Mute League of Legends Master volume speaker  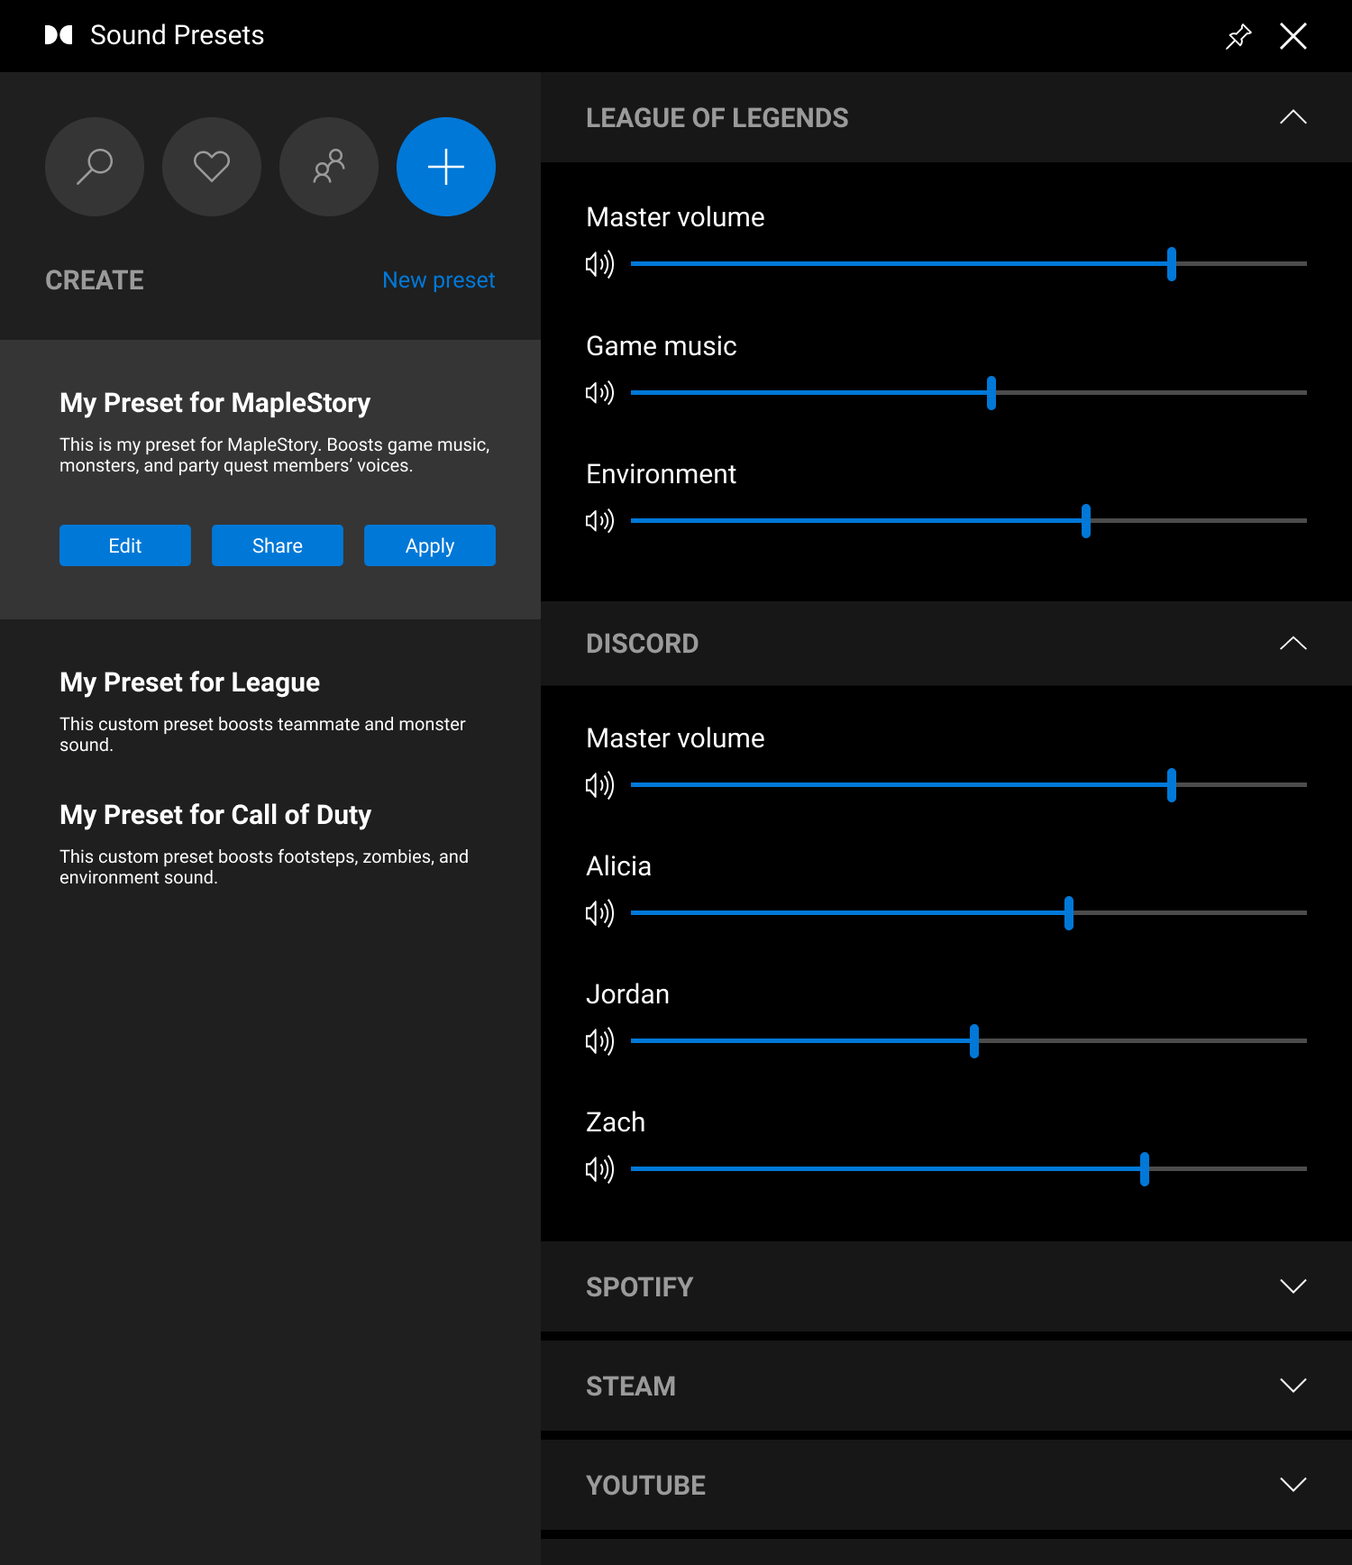pyautogui.click(x=599, y=264)
